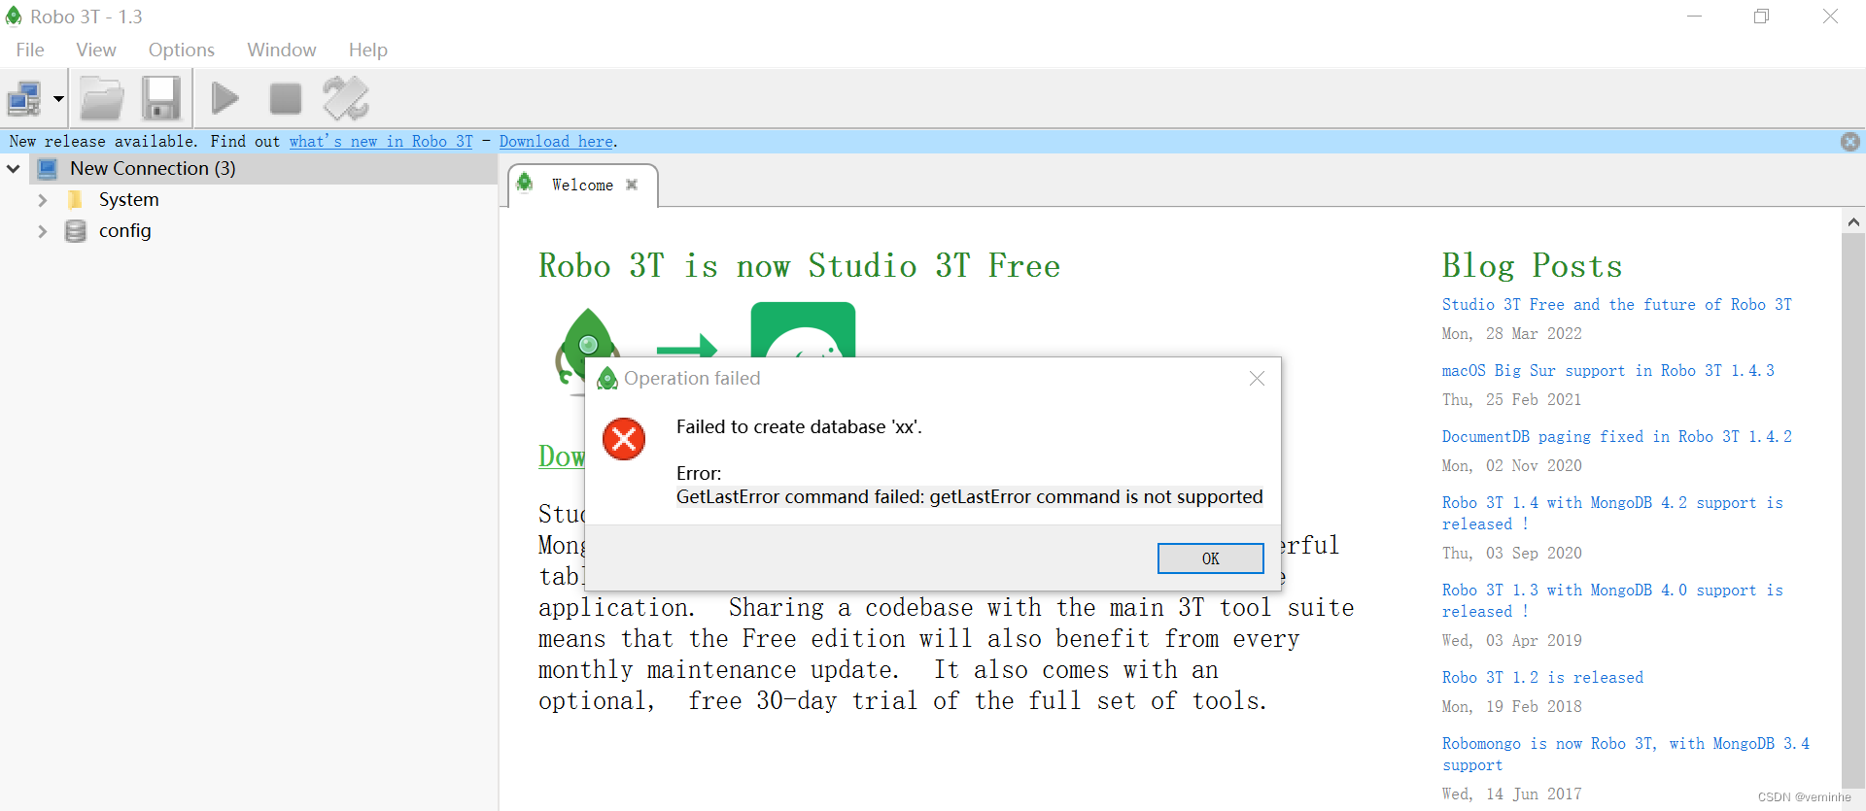Click the Robo 3T title bar app icon
This screenshot has height=811, width=1866.
[14, 17]
